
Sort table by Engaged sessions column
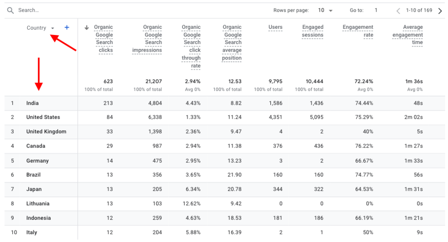[312, 31]
